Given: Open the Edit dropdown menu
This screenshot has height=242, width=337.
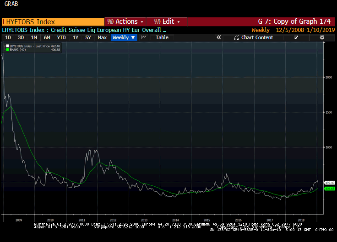Looking at the screenshot, I should pyautogui.click(x=168, y=21).
